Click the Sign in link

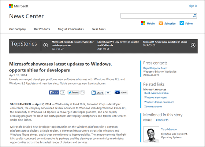[193, 6]
